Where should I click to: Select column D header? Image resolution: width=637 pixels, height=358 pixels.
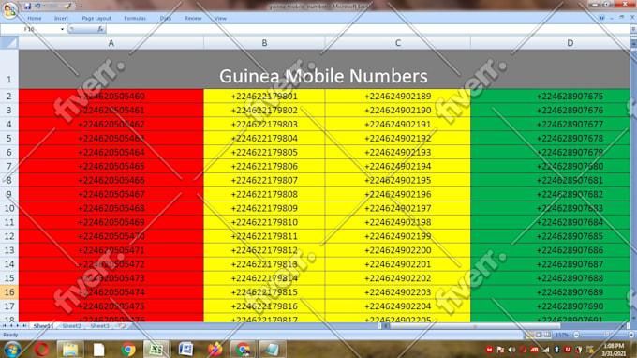(x=550, y=43)
